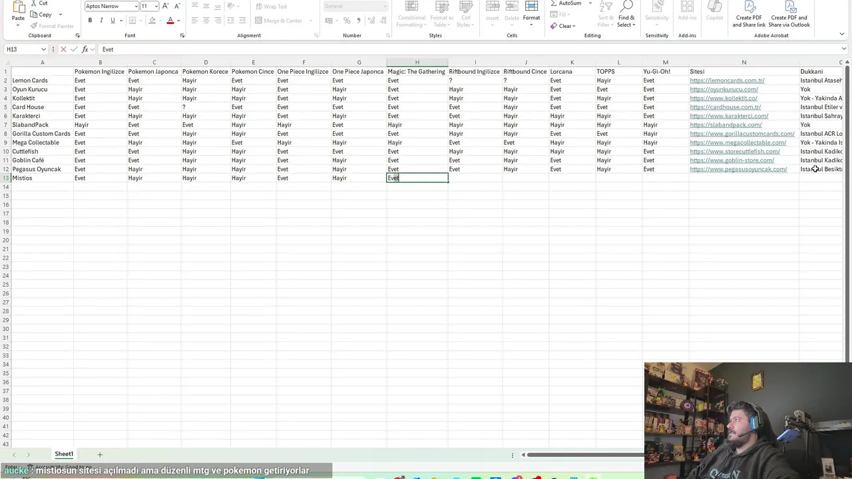Click the horizontal scrollbar
The height and width of the screenshot is (479, 852).
coord(584,455)
